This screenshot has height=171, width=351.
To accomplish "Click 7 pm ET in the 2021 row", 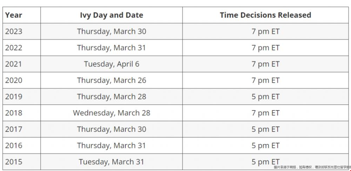I will coord(266,64).
